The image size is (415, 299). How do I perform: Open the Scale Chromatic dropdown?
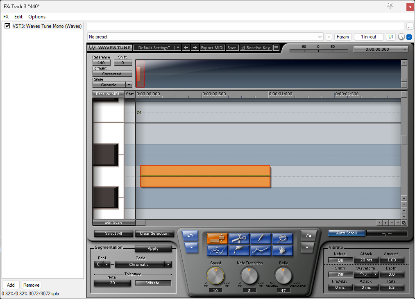[168, 264]
